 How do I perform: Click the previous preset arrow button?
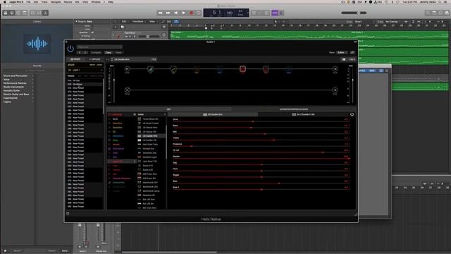(x=80, y=53)
